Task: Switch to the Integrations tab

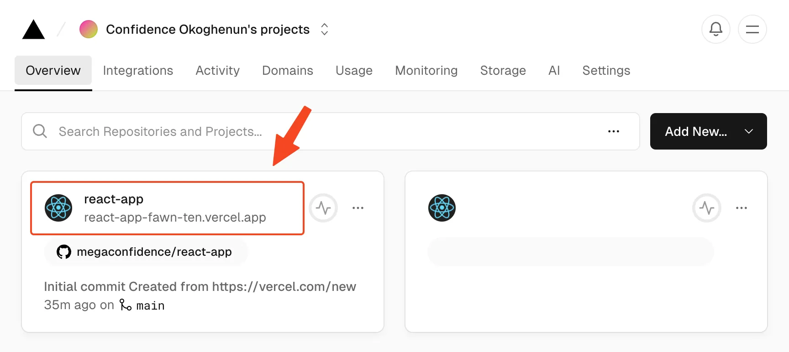Action: (x=138, y=70)
